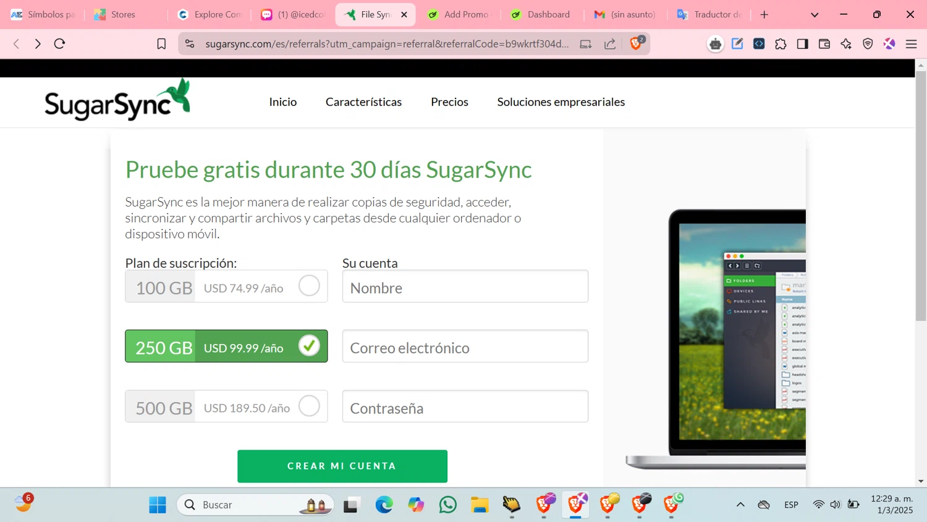Open site information icon in address bar

pos(190,44)
